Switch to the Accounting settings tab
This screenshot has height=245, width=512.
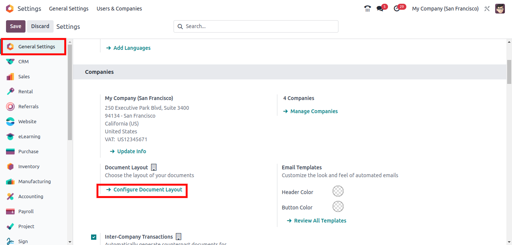[x=34, y=196]
